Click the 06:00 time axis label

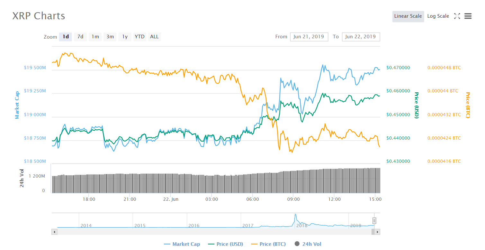click(x=253, y=199)
